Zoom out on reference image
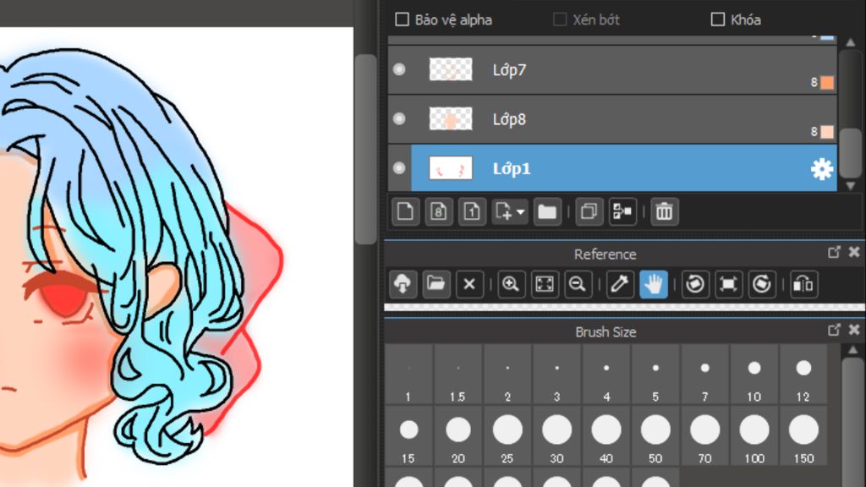Image resolution: width=866 pixels, height=487 pixels. point(578,284)
